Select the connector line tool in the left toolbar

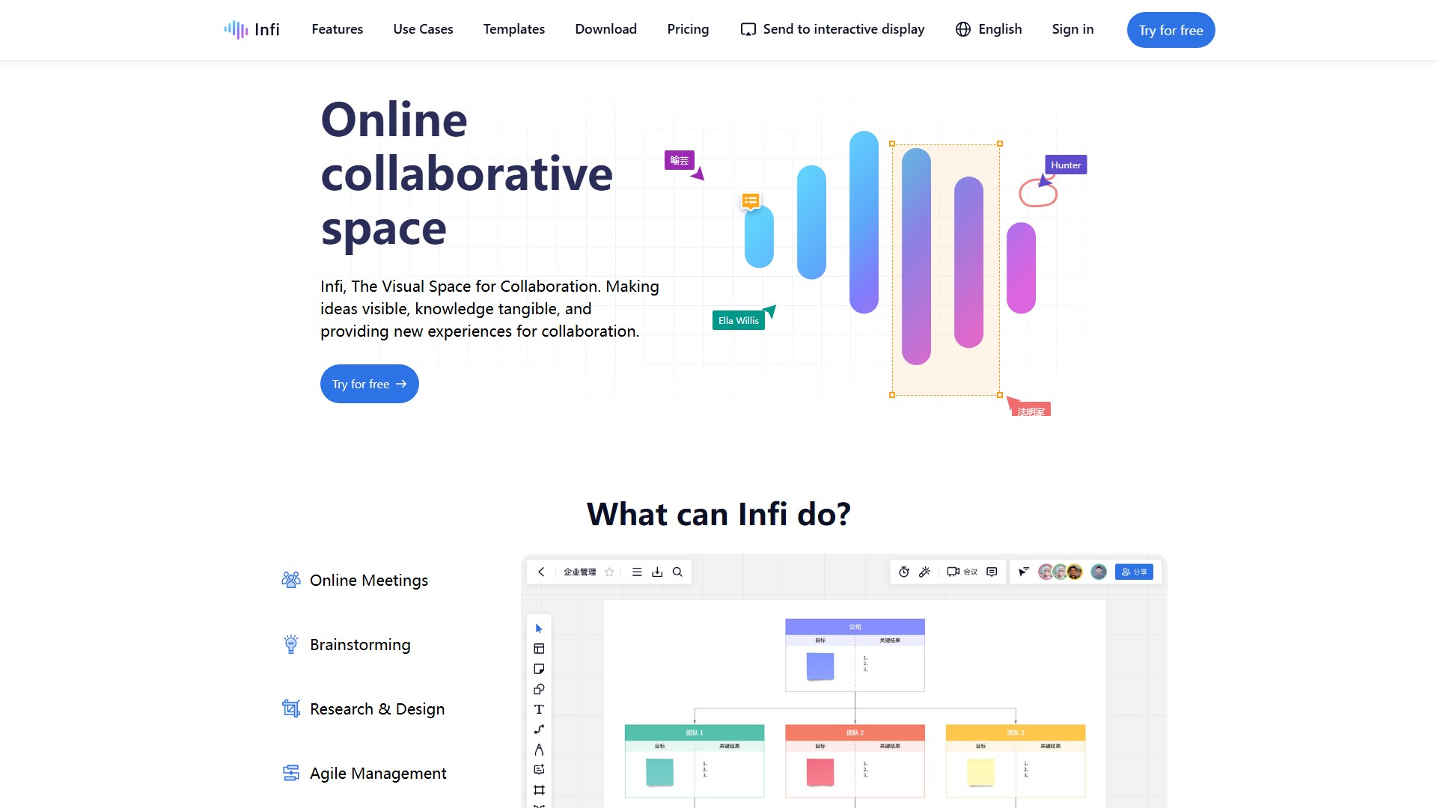pos(539,729)
